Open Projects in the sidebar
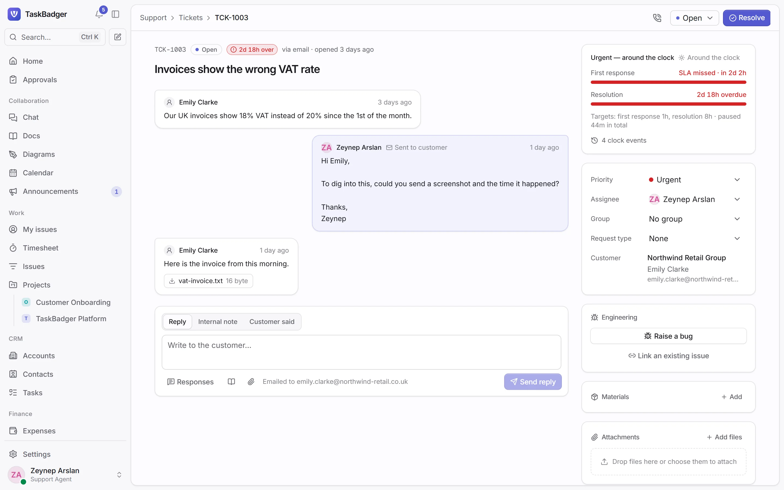Image resolution: width=784 pixels, height=490 pixels. (x=65, y=285)
